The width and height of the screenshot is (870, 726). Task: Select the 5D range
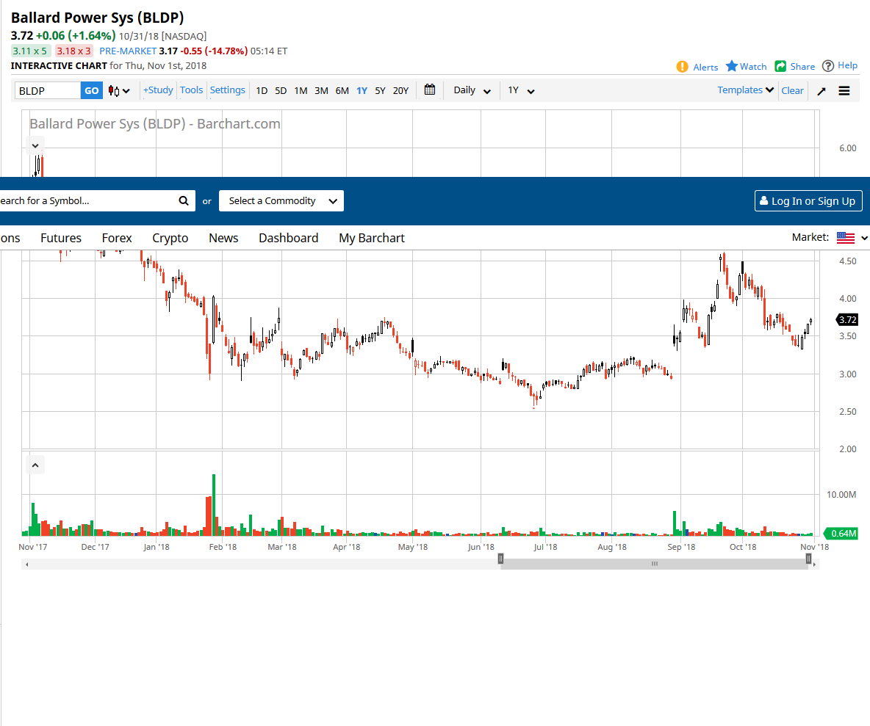coord(281,91)
